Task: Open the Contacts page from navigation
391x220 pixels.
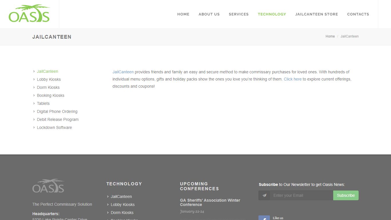Action: tap(358, 14)
